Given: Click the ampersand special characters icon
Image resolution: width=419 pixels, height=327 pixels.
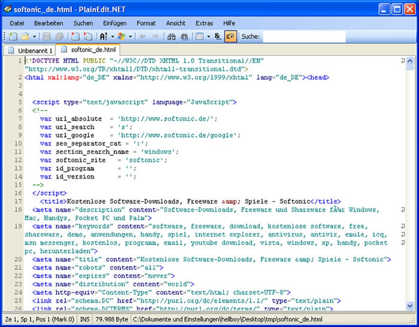Looking at the screenshot, I should tap(218, 36).
